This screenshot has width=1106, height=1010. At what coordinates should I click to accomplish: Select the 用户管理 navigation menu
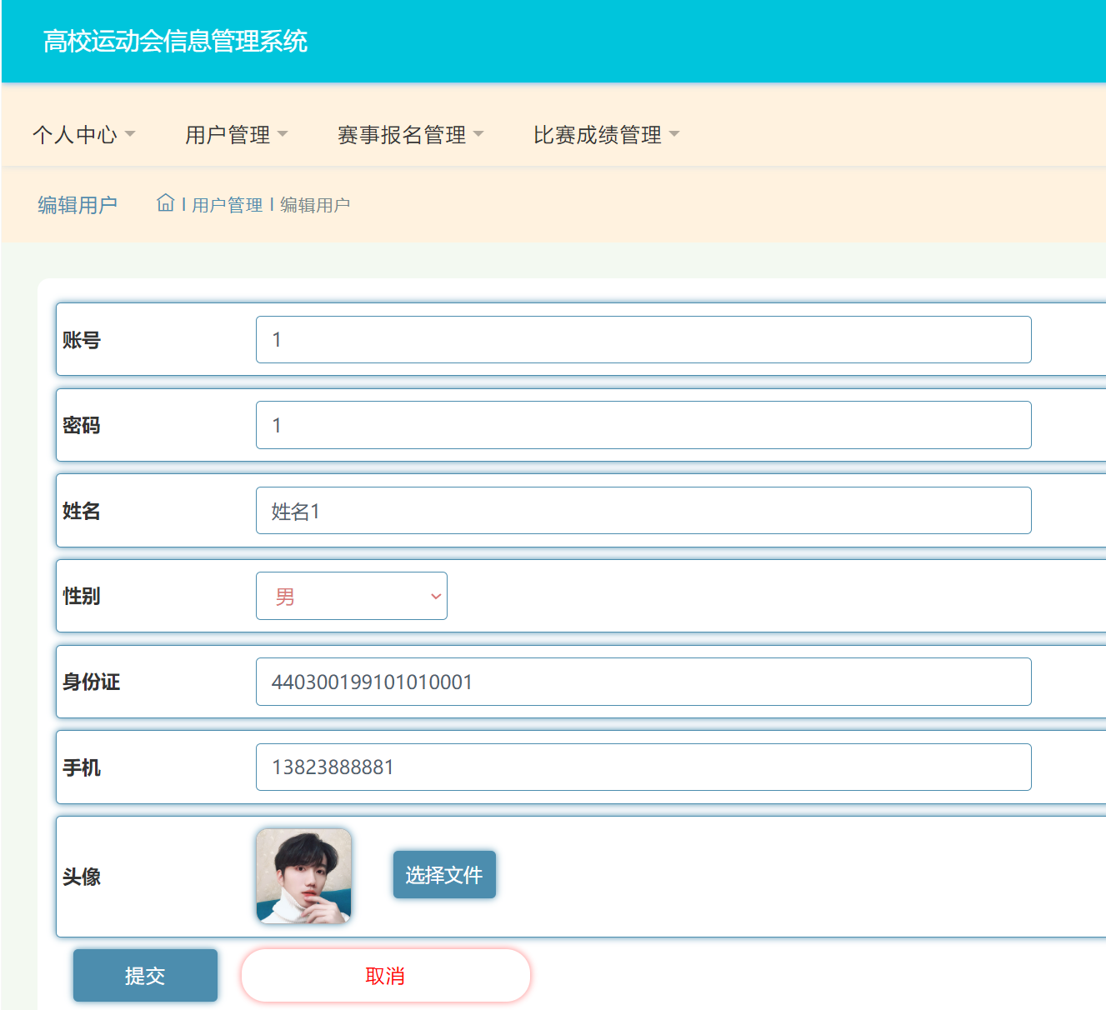tap(228, 134)
